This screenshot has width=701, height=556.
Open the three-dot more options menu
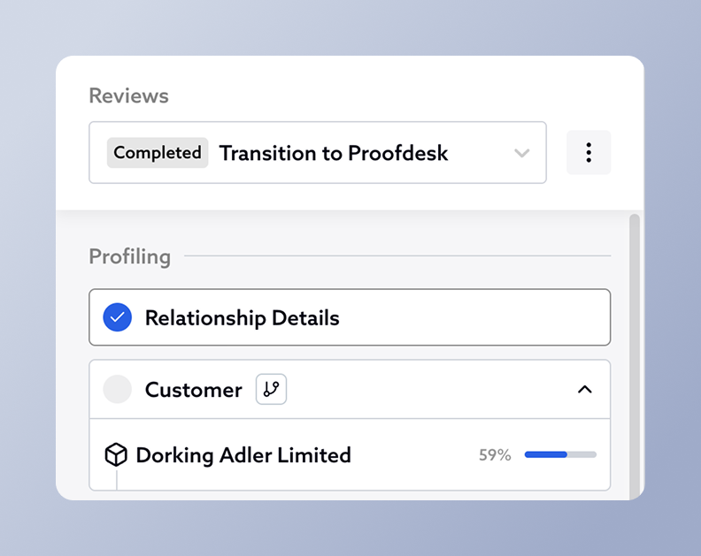tap(589, 153)
